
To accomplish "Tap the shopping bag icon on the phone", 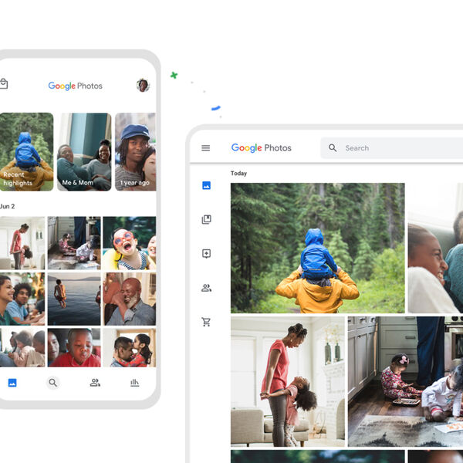I will click(4, 83).
